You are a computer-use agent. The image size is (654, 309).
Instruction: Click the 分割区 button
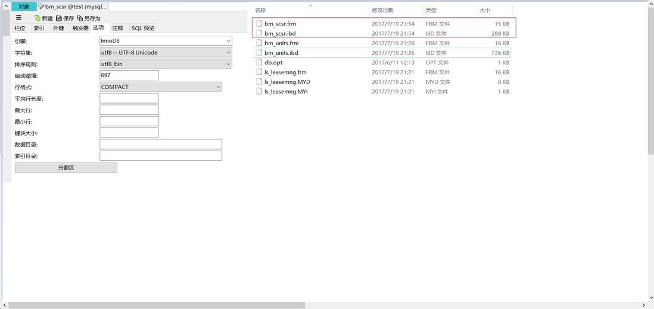pos(66,168)
